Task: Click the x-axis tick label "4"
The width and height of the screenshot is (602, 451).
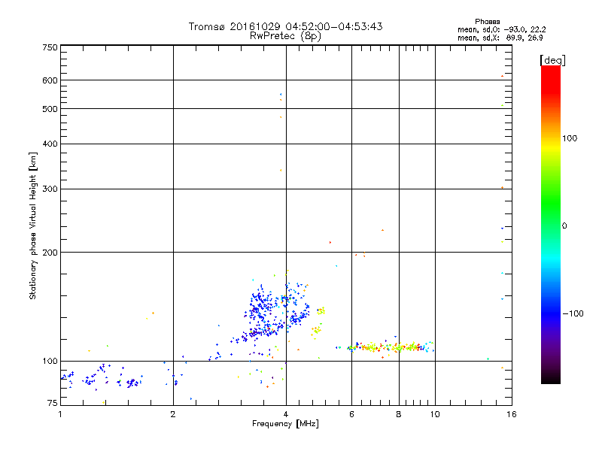Action: (286, 414)
